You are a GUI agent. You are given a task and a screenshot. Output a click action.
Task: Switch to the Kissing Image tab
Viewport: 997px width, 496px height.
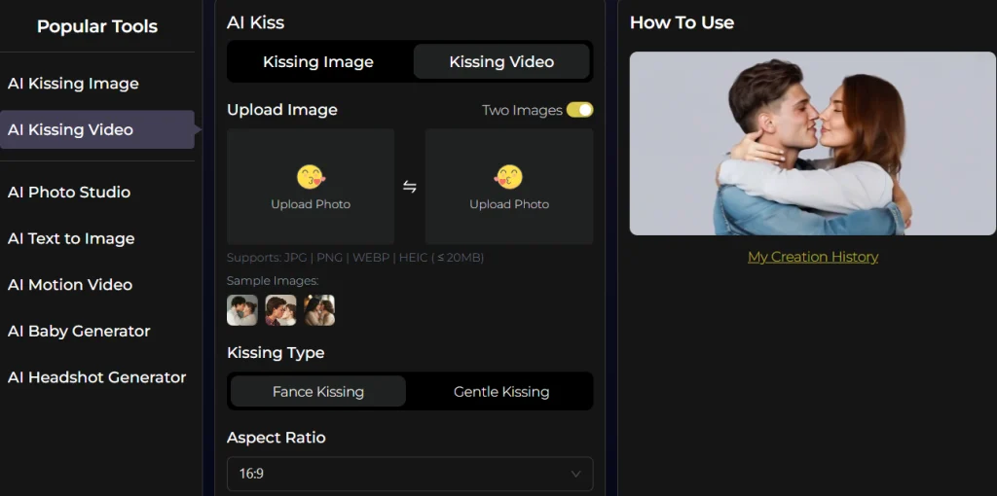318,61
